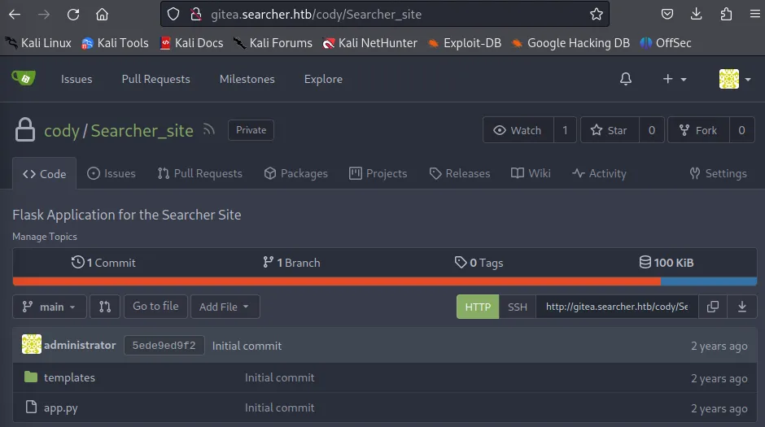Open the tracking protection shield icon
Image resolution: width=765 pixels, height=427 pixels.
pos(173,14)
